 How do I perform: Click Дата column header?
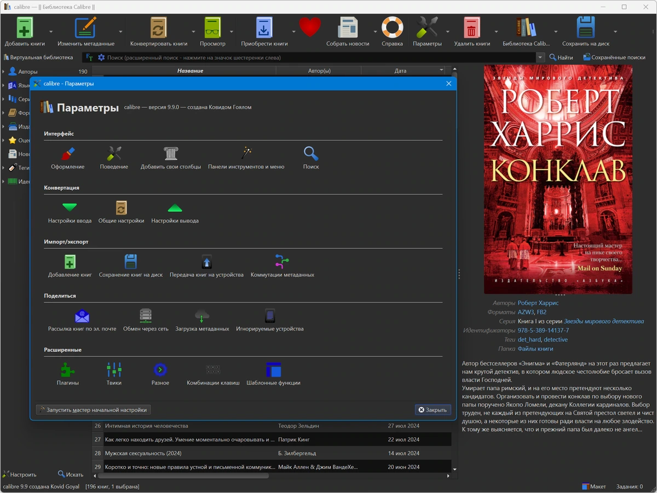[x=400, y=71]
